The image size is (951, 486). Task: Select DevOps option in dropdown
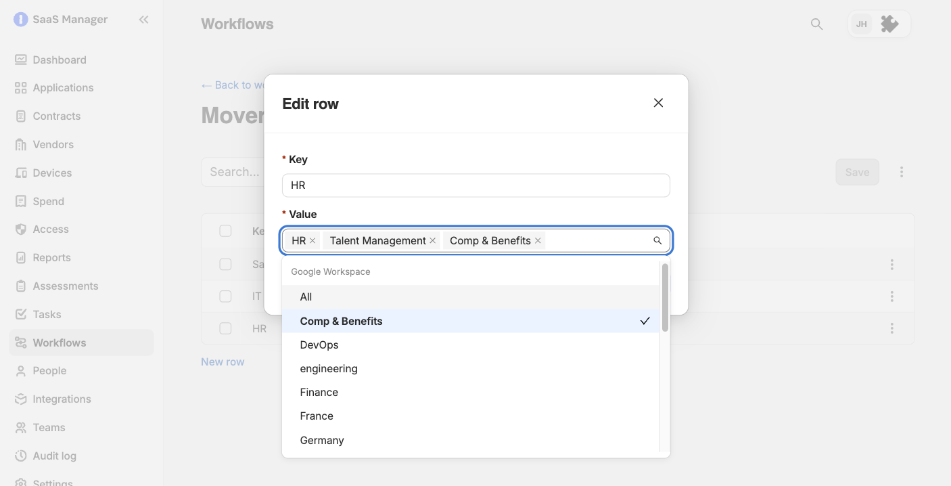(471, 345)
